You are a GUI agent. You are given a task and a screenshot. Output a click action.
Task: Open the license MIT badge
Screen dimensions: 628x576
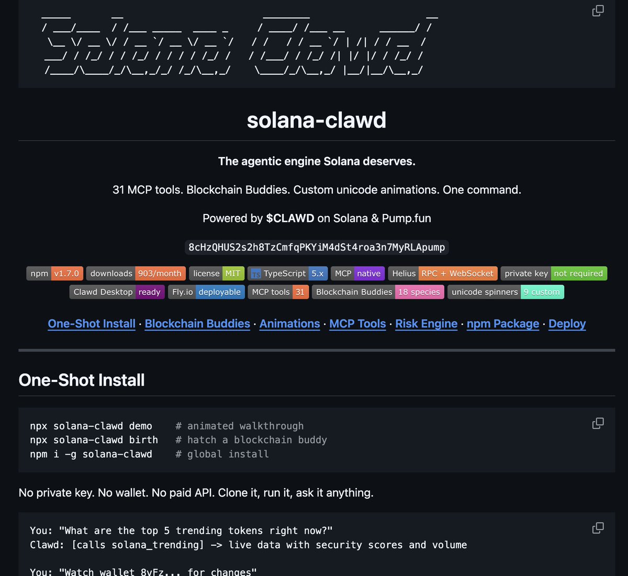pos(217,274)
